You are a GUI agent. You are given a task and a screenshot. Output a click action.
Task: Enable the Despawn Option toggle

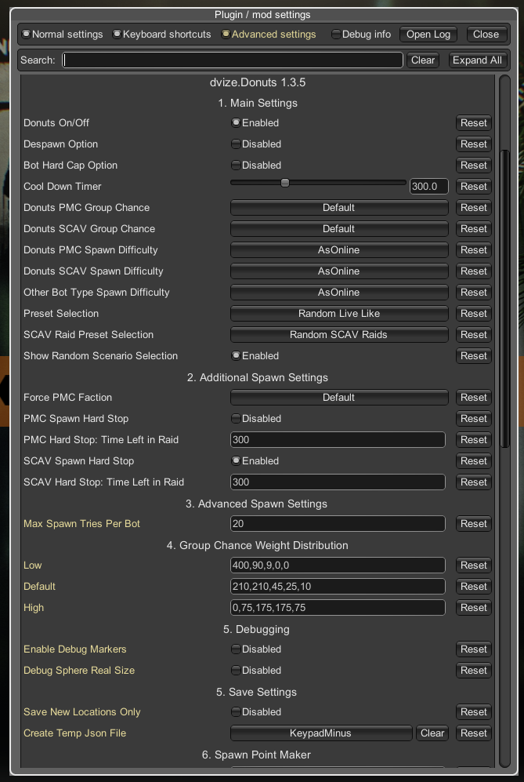click(x=236, y=144)
